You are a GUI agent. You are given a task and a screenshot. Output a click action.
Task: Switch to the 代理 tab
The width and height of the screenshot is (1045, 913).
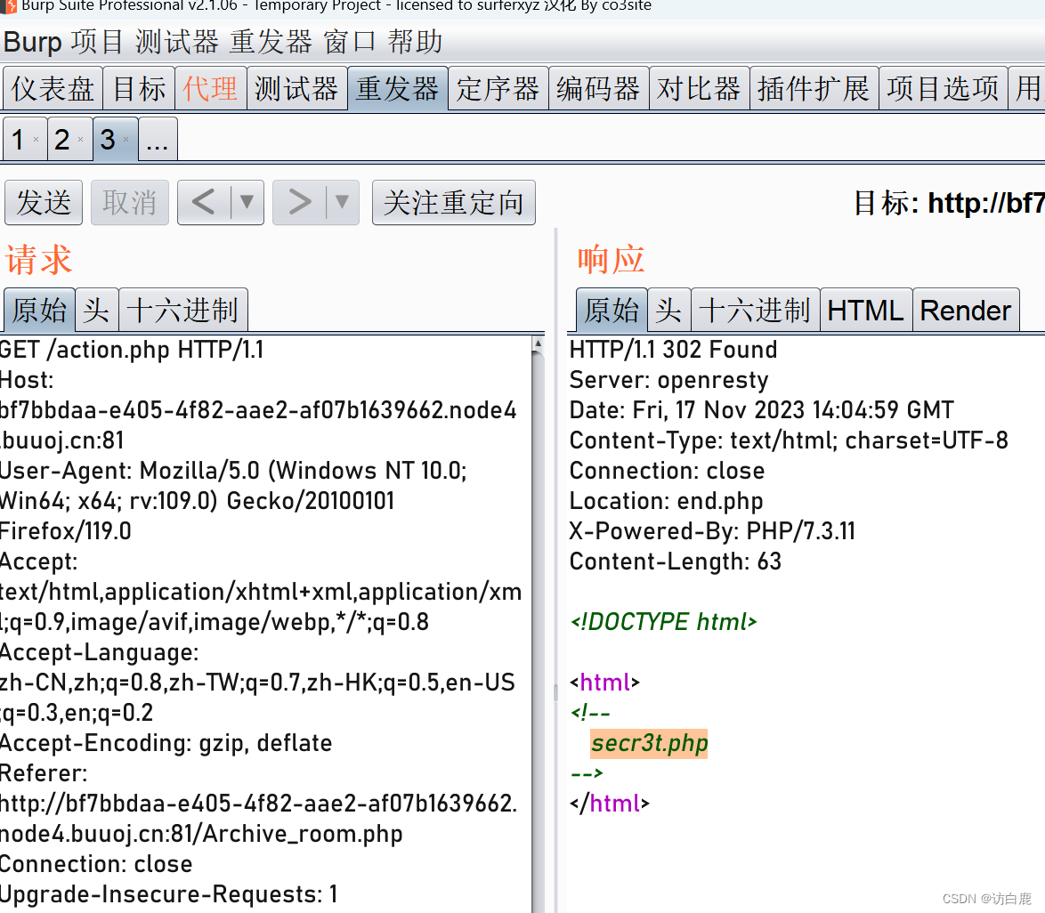click(x=211, y=89)
